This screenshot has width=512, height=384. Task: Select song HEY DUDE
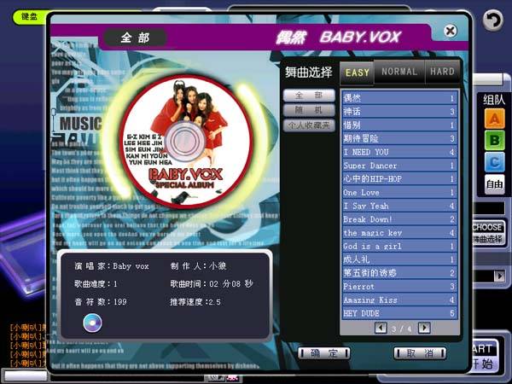point(399,313)
